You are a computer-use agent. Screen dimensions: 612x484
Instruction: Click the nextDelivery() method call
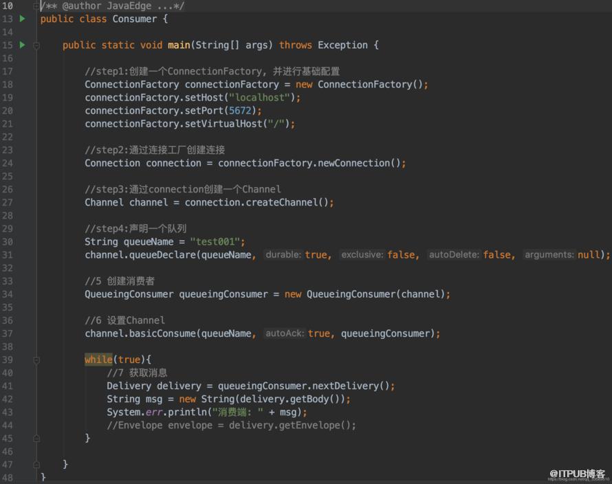[351, 386]
